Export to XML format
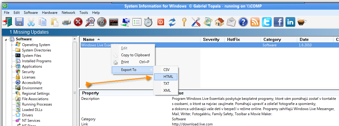The height and width of the screenshot is (126, 339). (166, 90)
